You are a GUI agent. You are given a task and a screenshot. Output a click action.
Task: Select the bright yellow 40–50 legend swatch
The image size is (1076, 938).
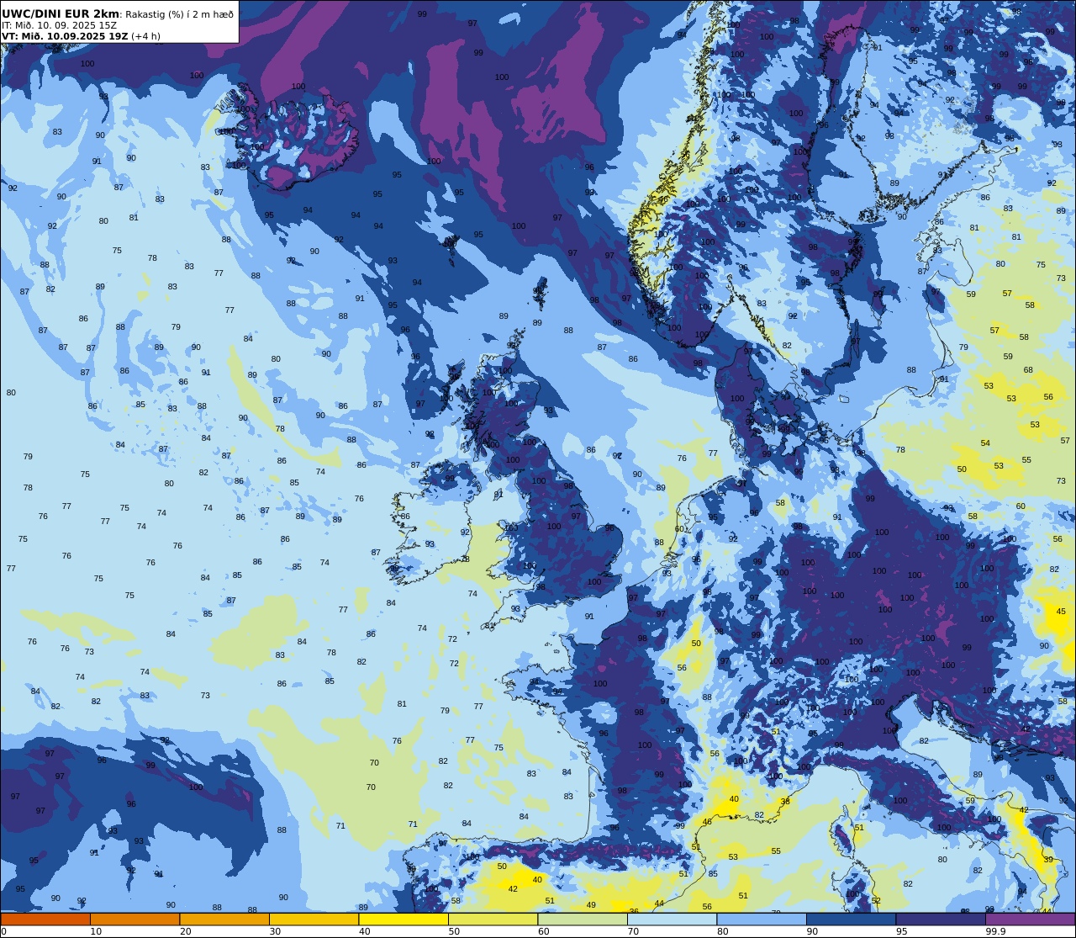pos(403,919)
